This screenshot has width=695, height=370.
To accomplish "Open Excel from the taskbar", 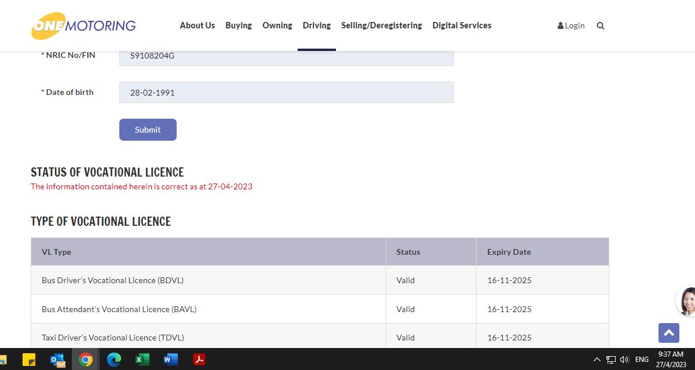I will (142, 360).
